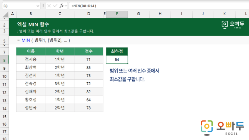Click the 이름 table header cell
249x140 pixels.
pos(31,51)
